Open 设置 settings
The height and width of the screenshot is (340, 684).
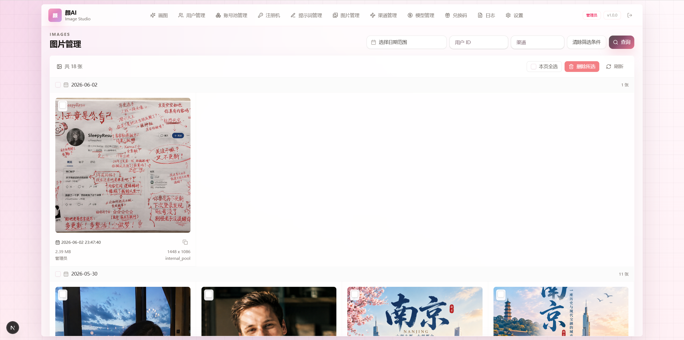coord(514,15)
